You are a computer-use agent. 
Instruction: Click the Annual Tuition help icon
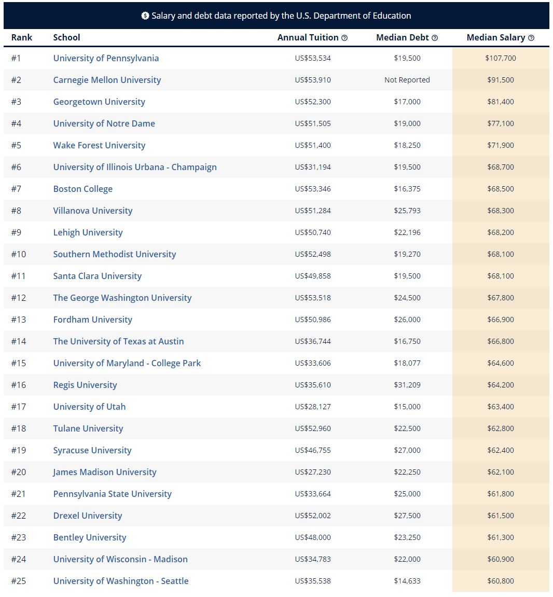(344, 38)
